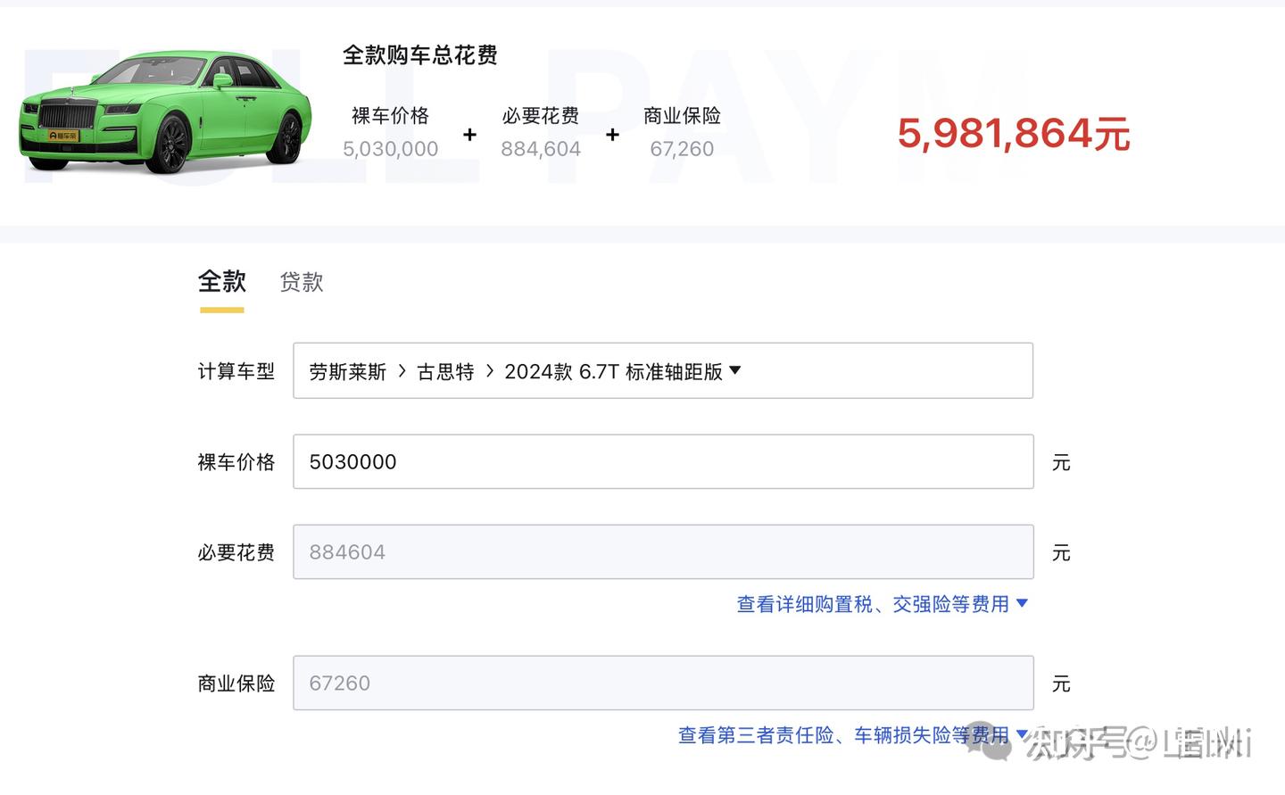The height and width of the screenshot is (795, 1285).
Task: Click the 劳斯莱斯 brand in breadcrumb
Action: 346,371
